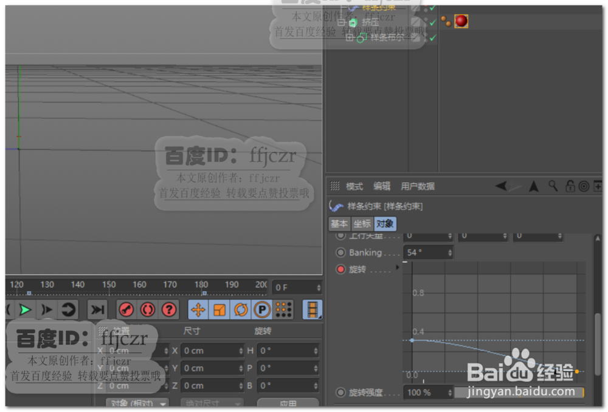Play the animation forward
Screen dimensions: 608x412
[25, 310]
